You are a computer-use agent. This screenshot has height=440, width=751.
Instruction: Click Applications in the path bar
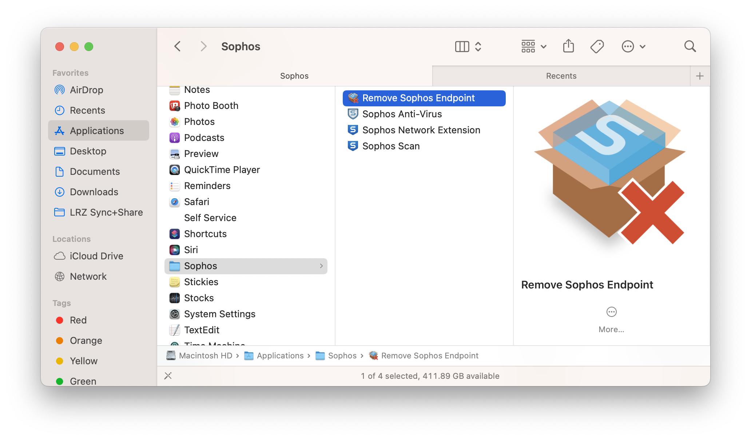(x=280, y=355)
